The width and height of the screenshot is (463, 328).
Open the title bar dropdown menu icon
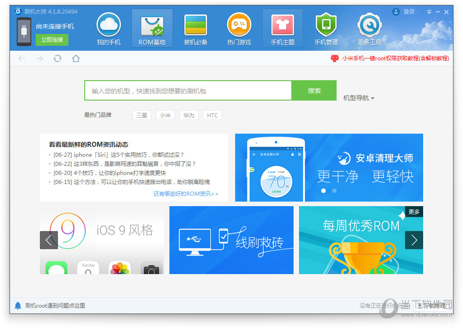point(429,12)
